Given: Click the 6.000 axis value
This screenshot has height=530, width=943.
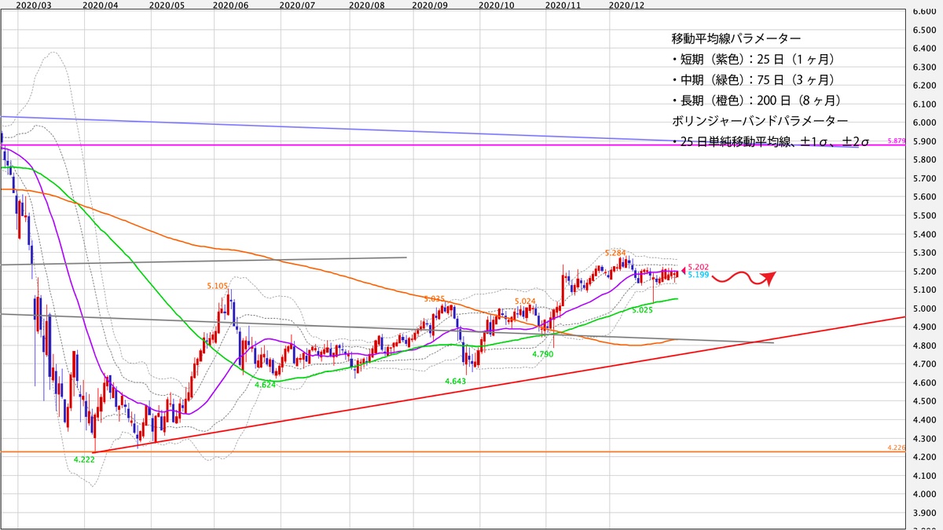Looking at the screenshot, I should 923,122.
